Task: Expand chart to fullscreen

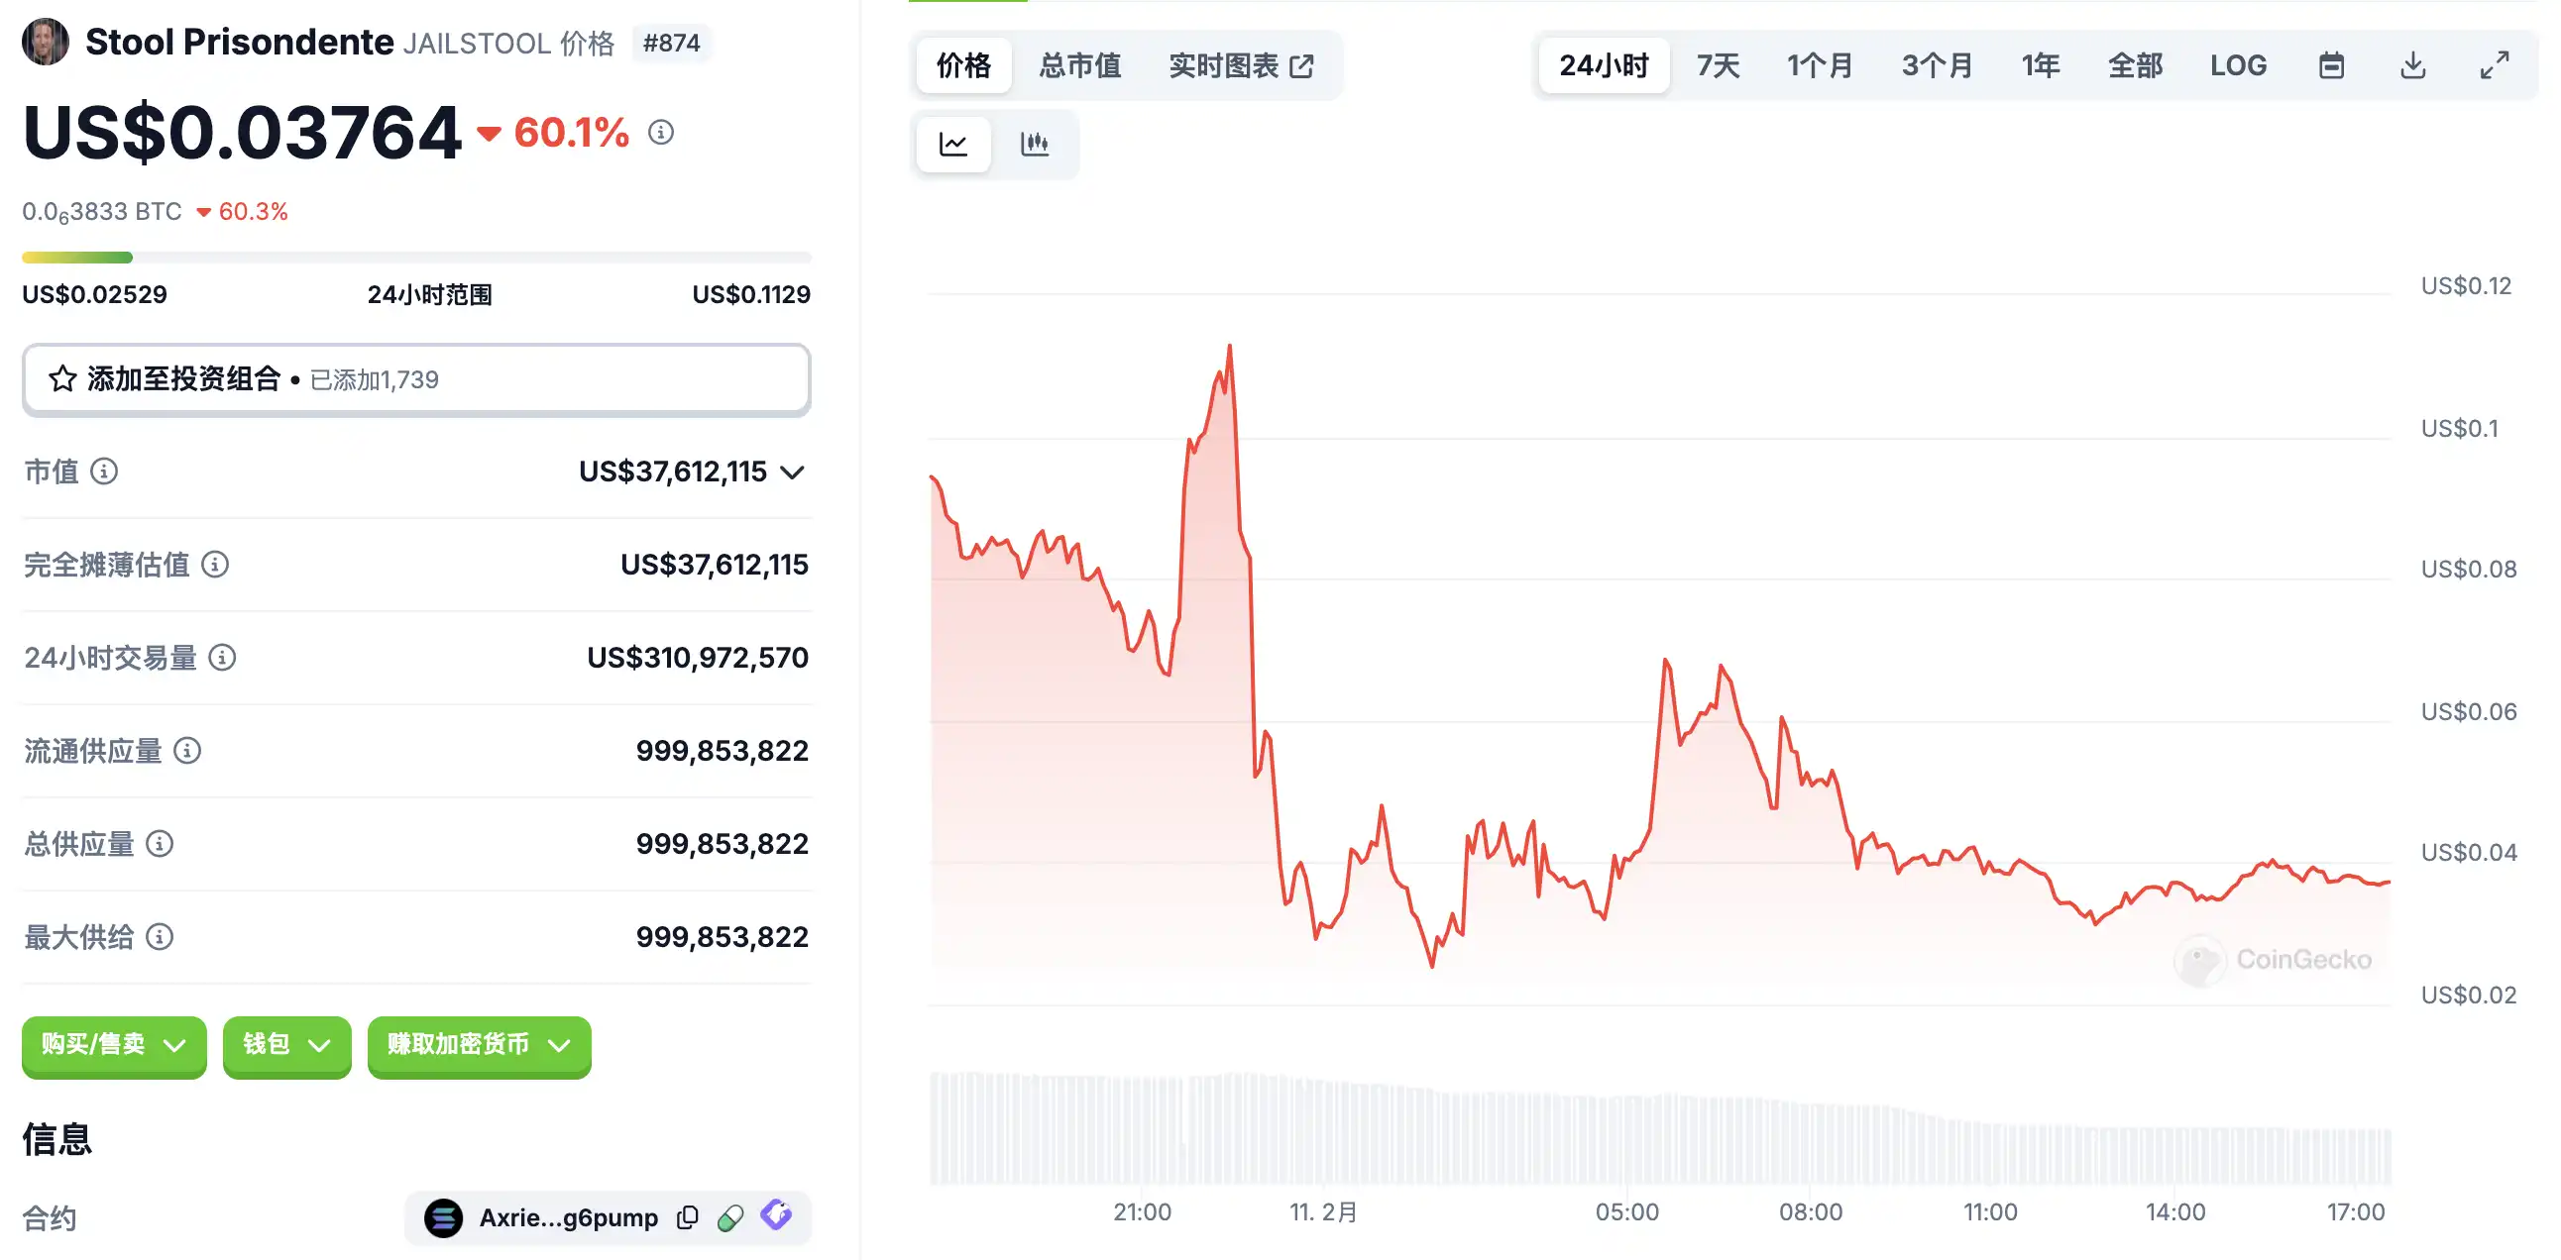Action: point(2494,65)
